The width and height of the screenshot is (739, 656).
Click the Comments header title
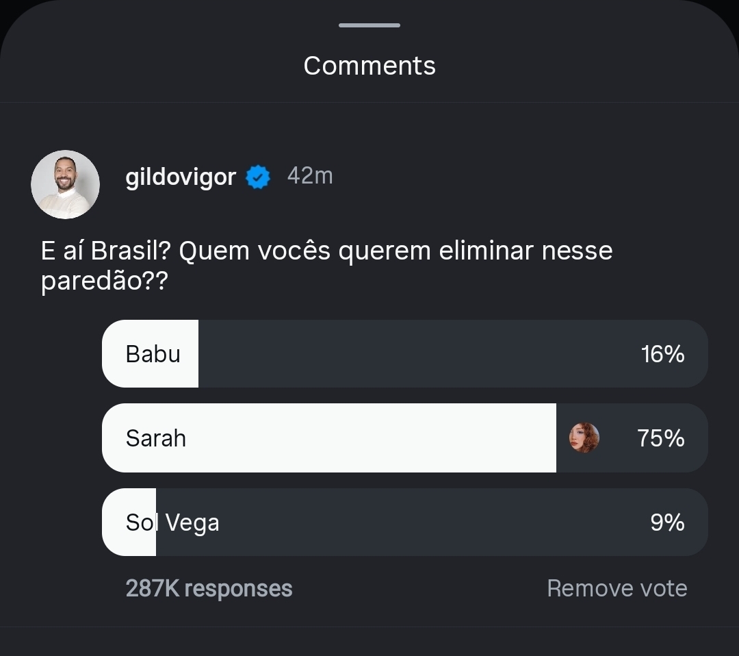point(369,66)
